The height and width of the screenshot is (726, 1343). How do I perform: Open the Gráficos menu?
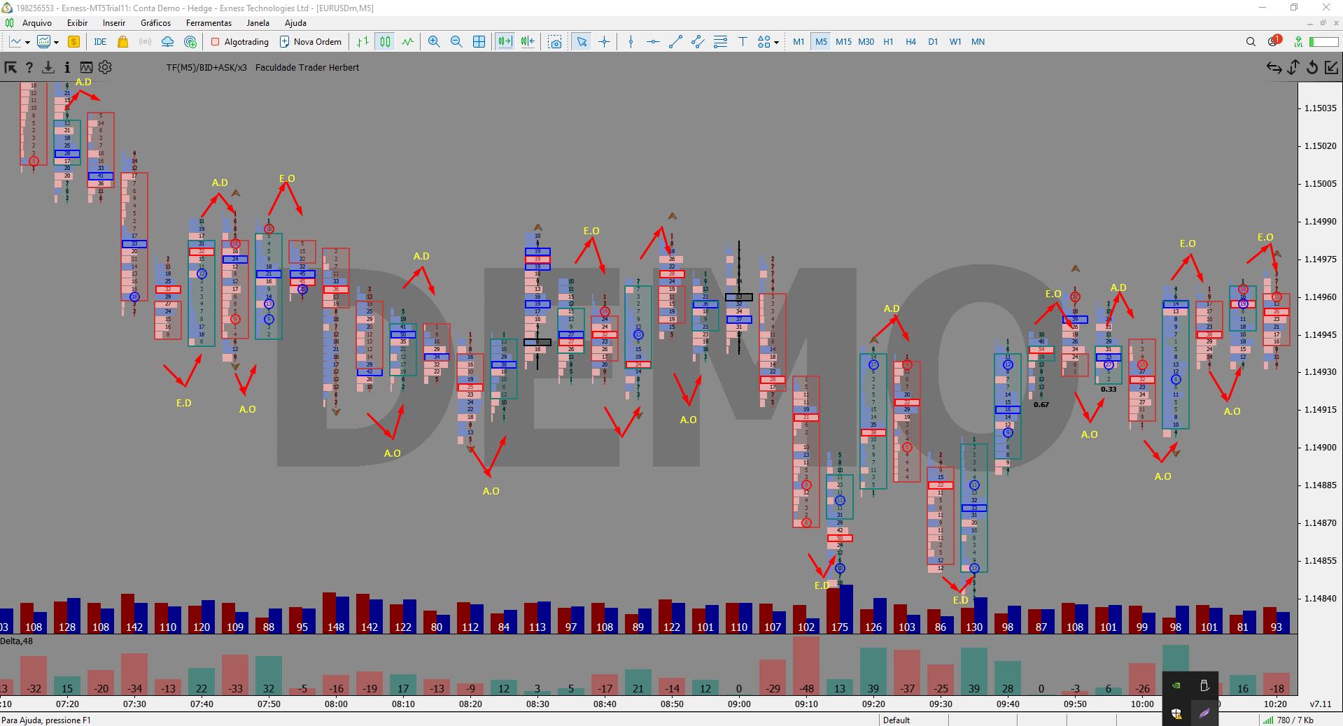pyautogui.click(x=155, y=23)
